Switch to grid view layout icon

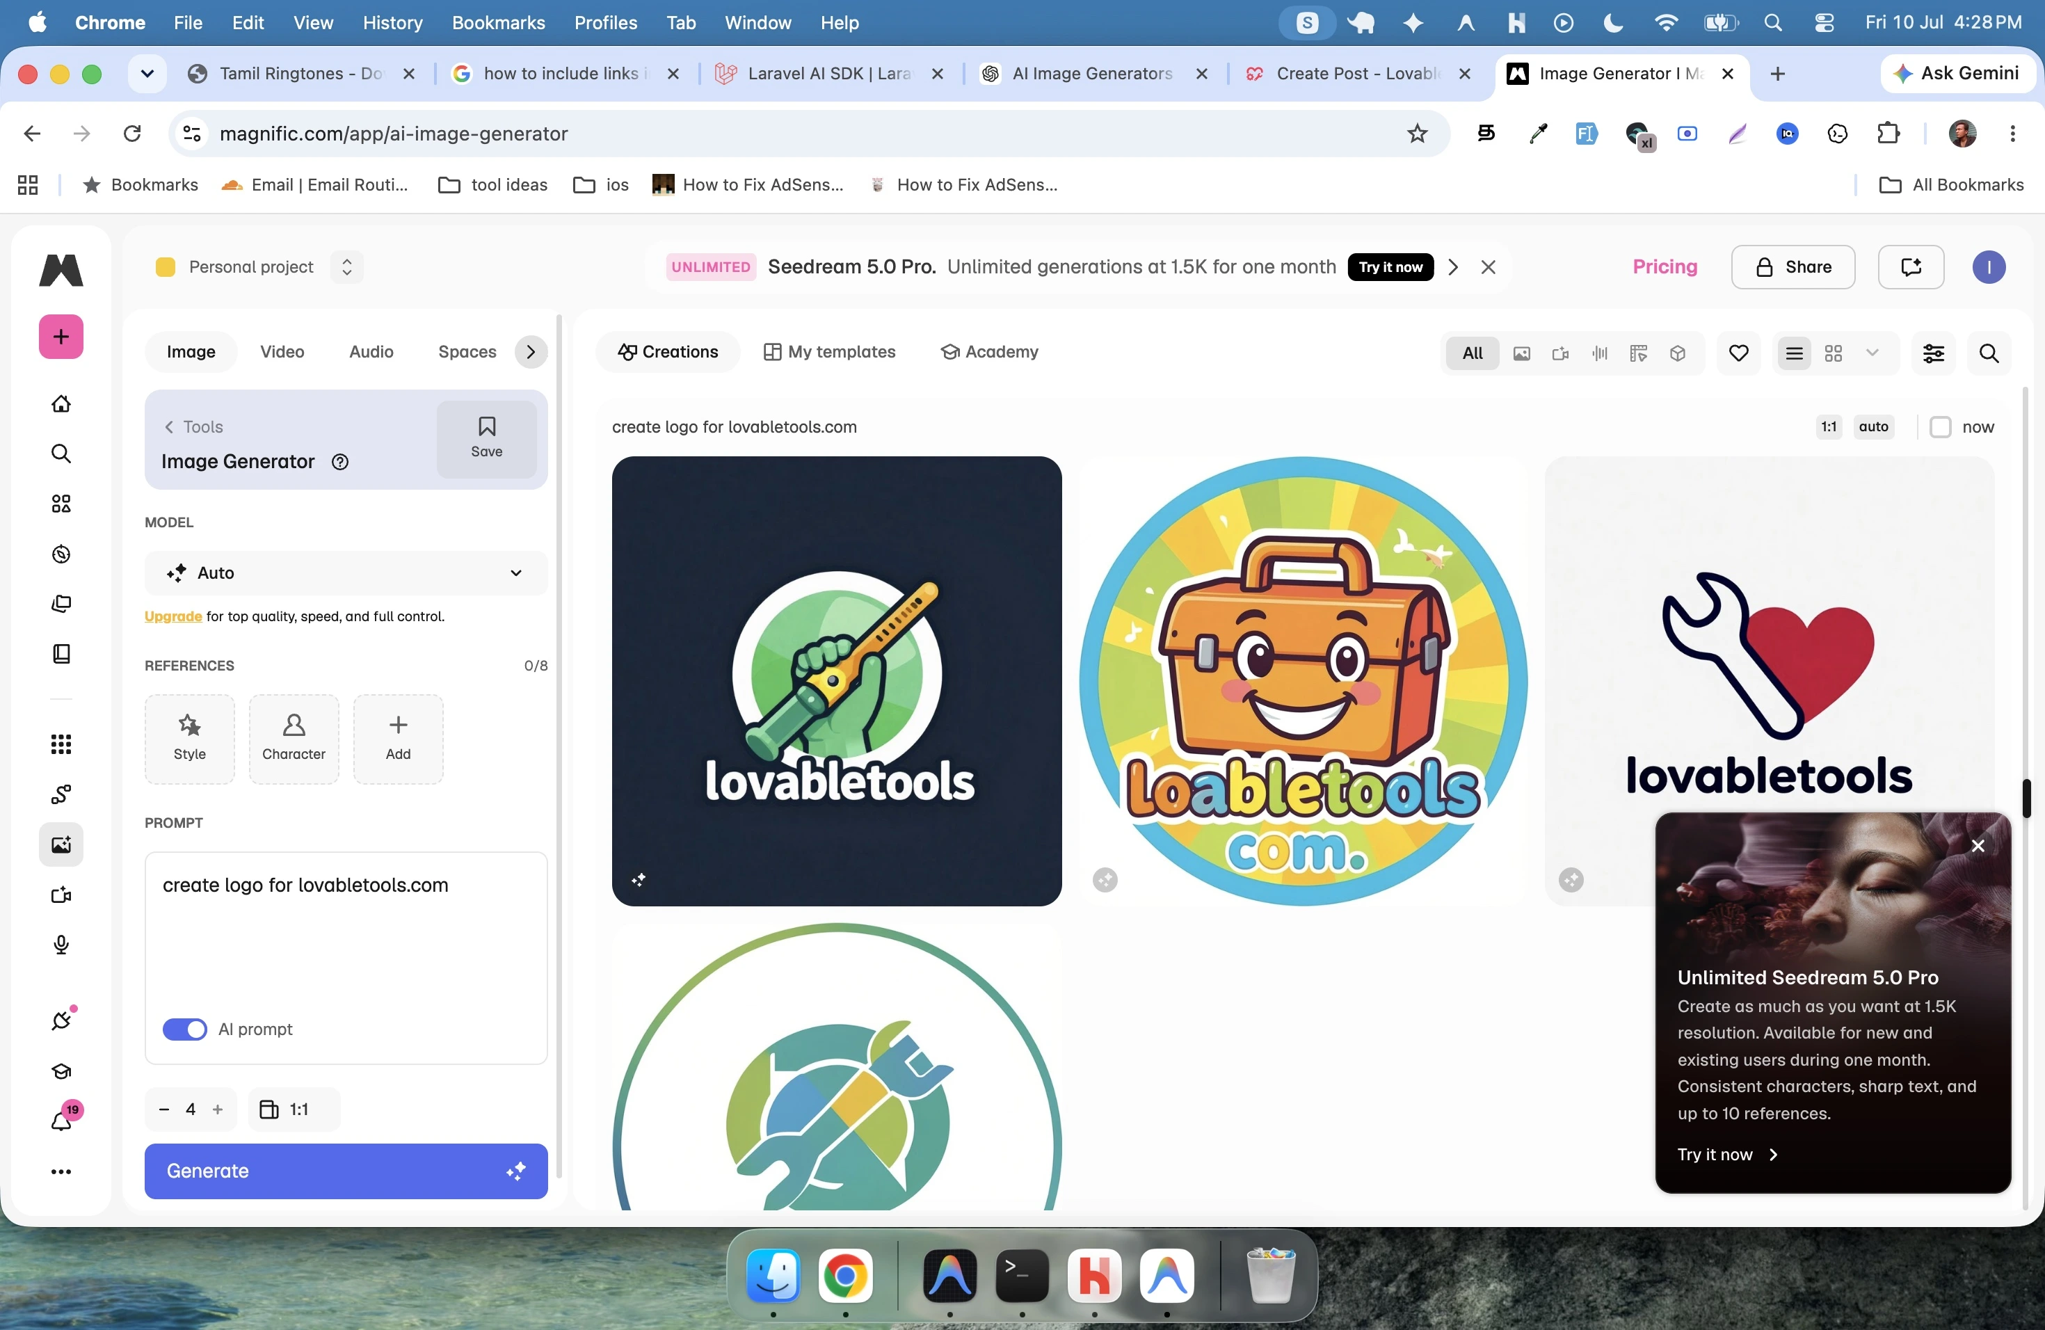[1834, 353]
